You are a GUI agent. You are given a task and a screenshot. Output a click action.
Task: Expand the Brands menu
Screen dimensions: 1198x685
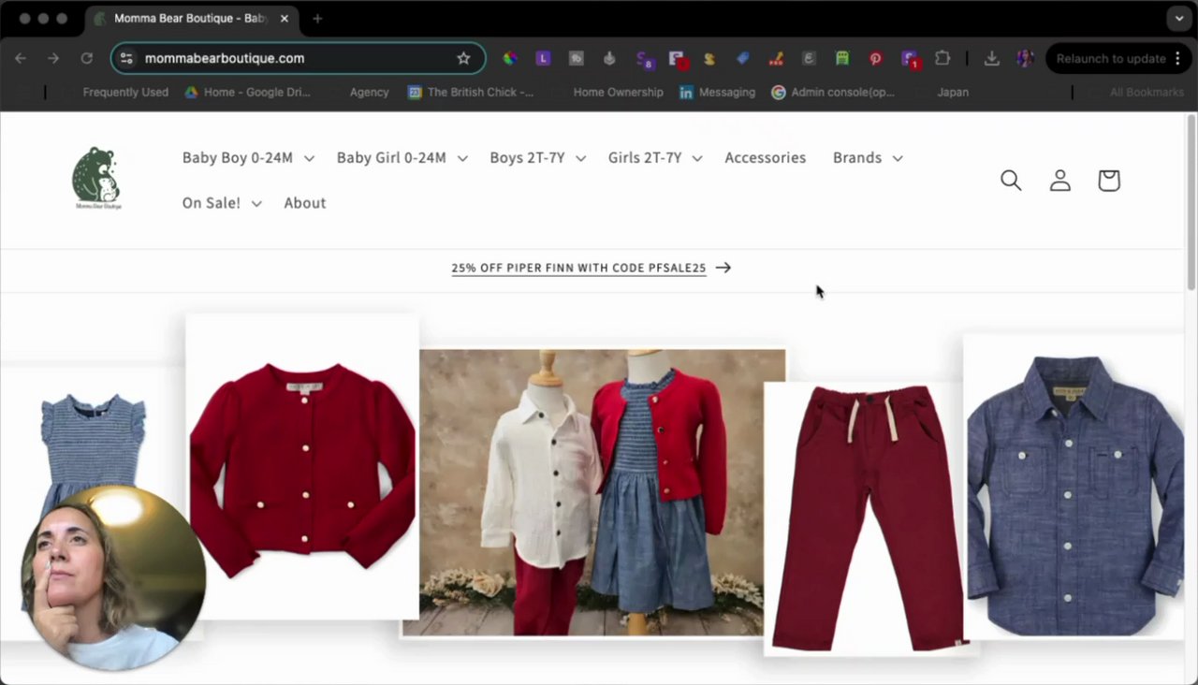pos(868,158)
